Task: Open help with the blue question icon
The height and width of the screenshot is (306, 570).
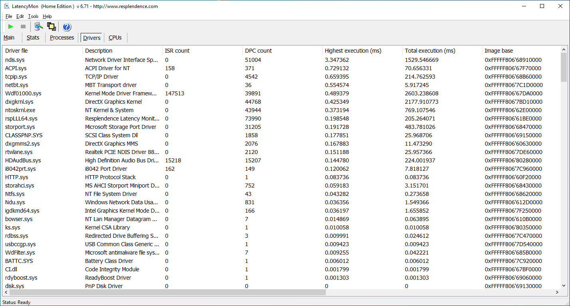Action: point(67,27)
